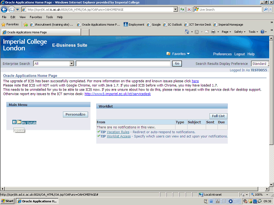274x205 pixels.
Task: Open the Enterprise Search category dropdown
Action: tap(54, 63)
